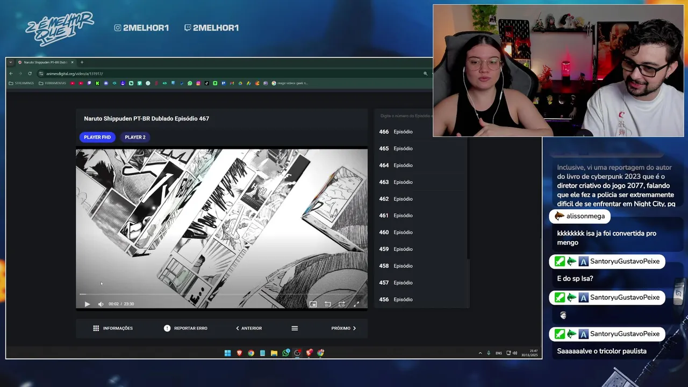
Task: Open Episódio 457 from the list
Action: (421, 283)
